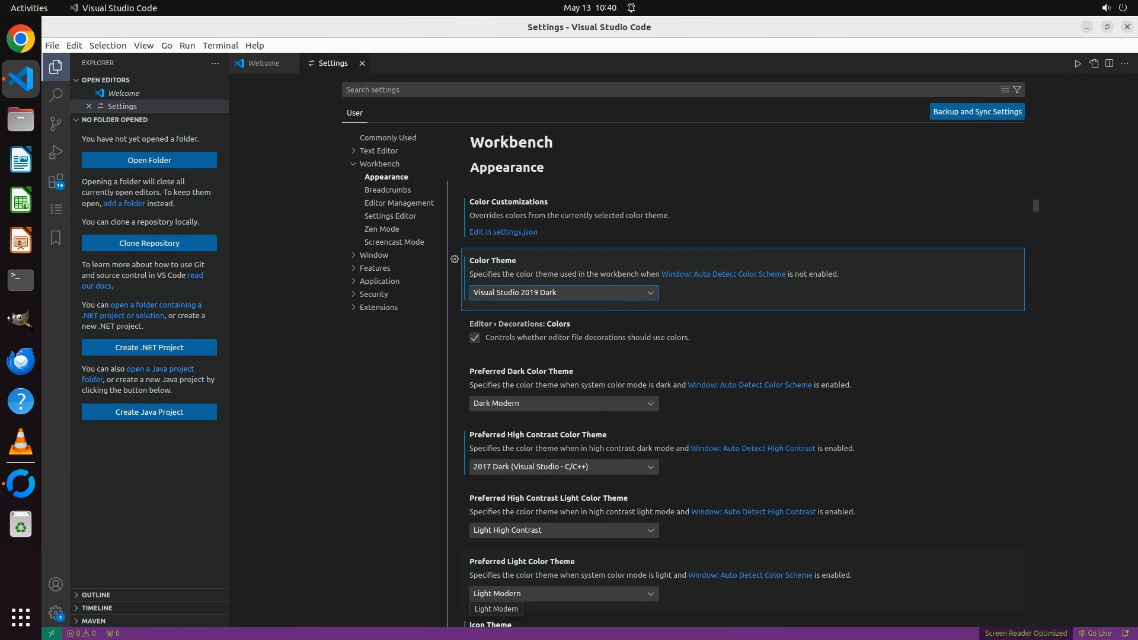
Task: Toggle Editor Decorations Colors checkbox
Action: [475, 338]
